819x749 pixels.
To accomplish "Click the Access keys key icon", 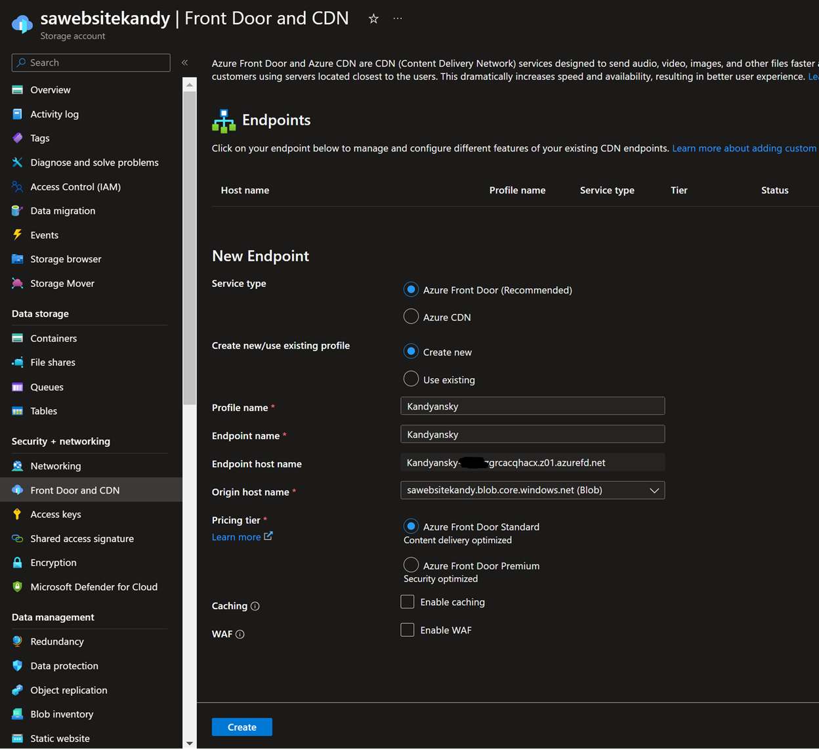I will (18, 514).
